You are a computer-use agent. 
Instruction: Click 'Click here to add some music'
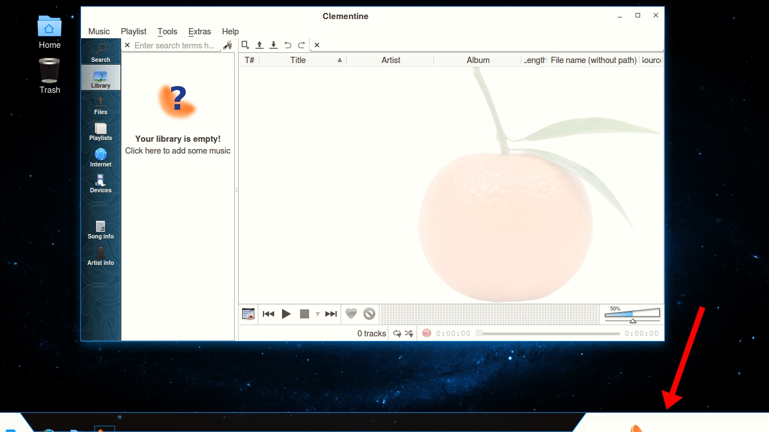[x=178, y=151]
